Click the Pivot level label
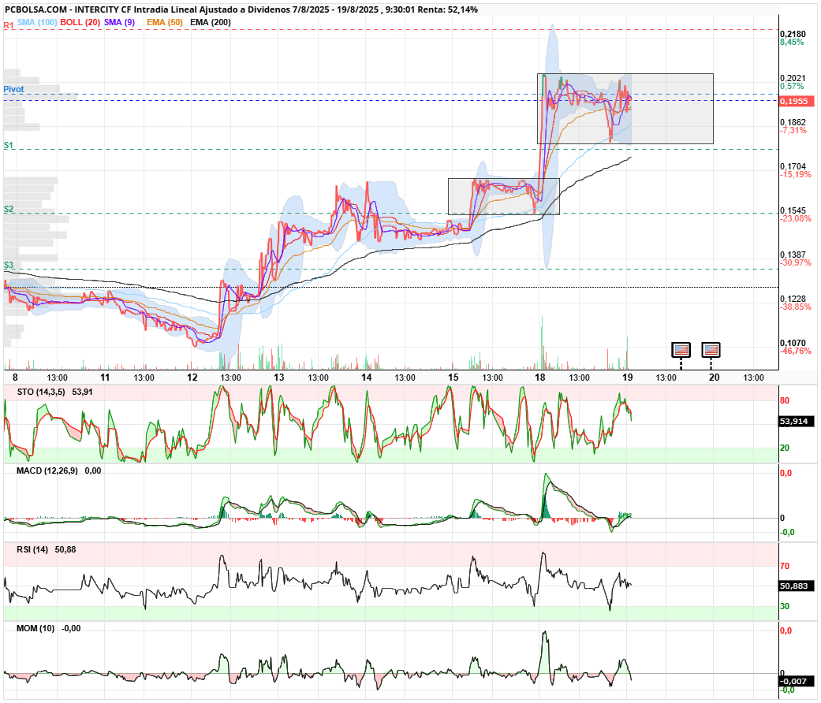 (13, 89)
